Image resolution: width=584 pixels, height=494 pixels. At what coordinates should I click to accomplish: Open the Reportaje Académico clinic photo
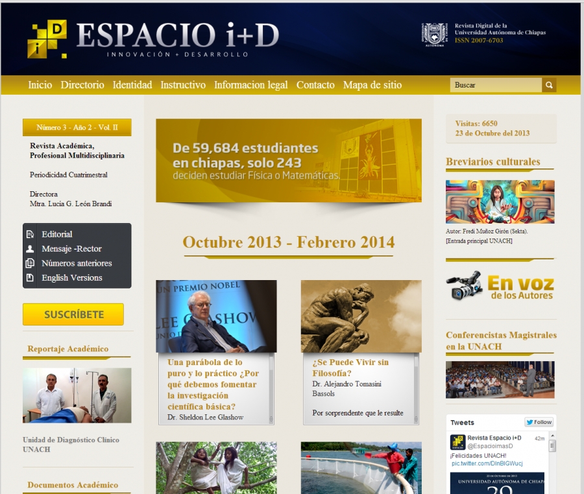(x=77, y=395)
